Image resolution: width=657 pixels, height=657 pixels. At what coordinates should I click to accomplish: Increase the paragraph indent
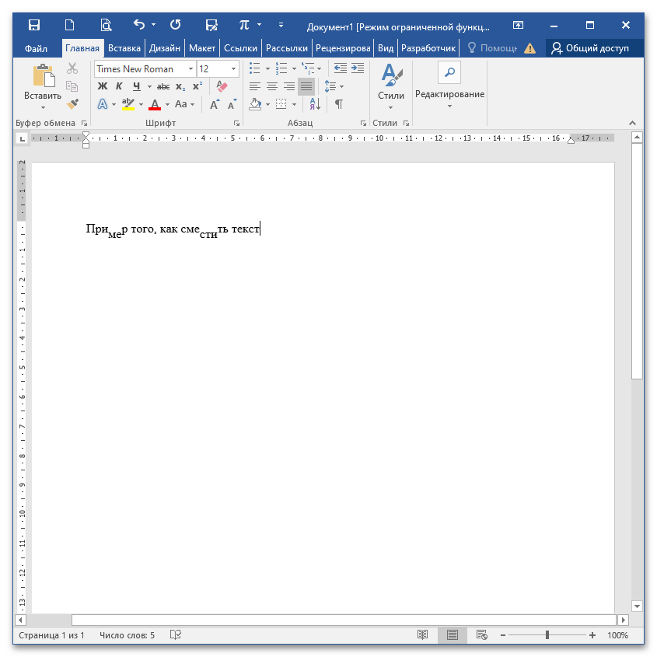click(x=357, y=68)
